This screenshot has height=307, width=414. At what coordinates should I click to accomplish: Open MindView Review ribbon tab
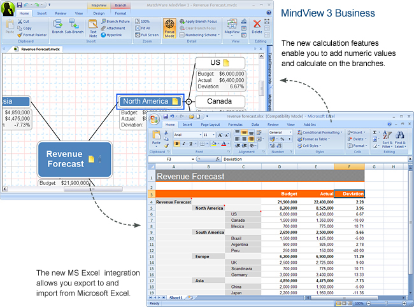61,13
